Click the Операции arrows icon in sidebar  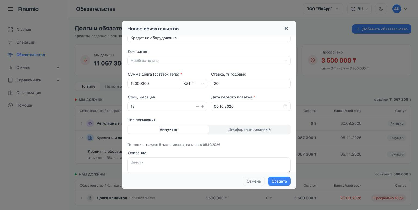pyautogui.click(x=10, y=42)
